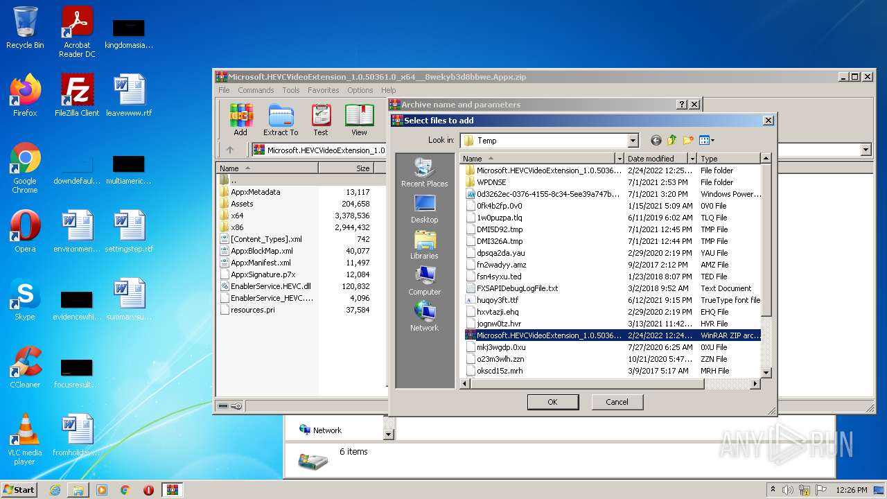The width and height of the screenshot is (887, 499).
Task: Open Recycle Bin desktop icon
Action: pos(25,28)
